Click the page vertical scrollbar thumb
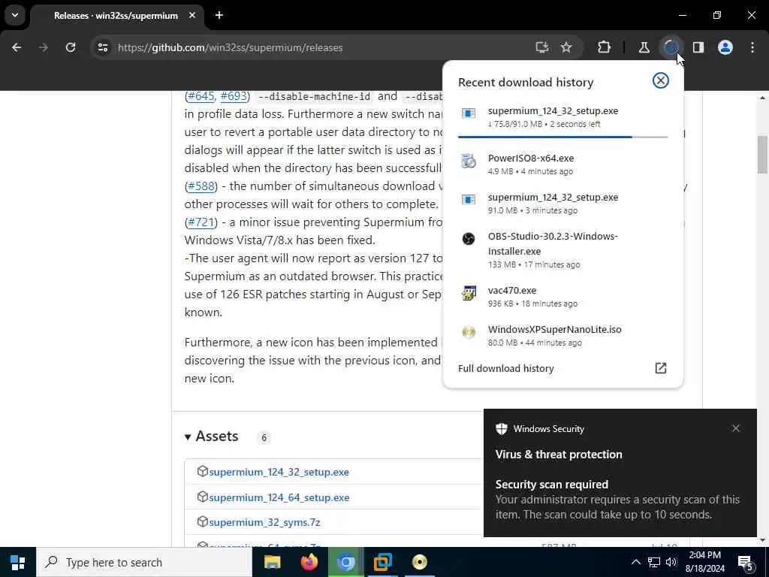 click(762, 153)
